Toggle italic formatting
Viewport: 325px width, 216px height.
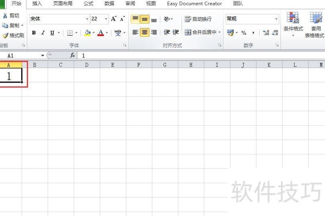pos(43,33)
